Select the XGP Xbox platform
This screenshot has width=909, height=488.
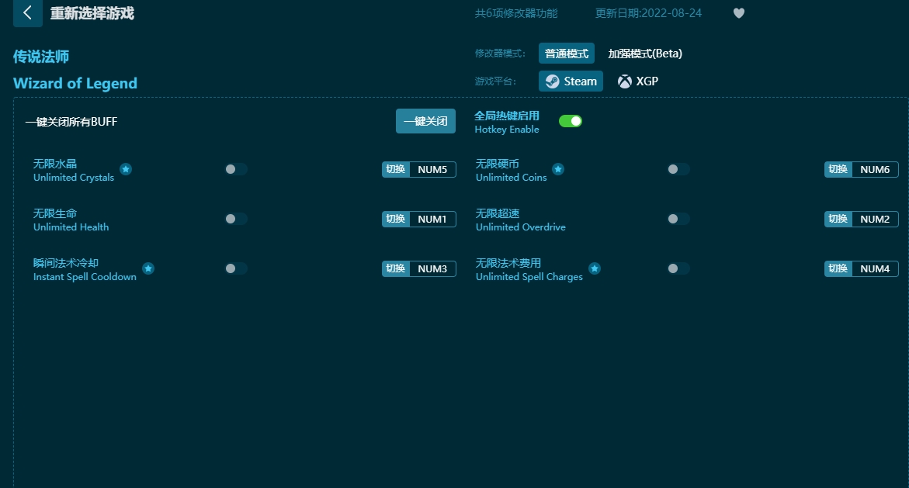(638, 81)
